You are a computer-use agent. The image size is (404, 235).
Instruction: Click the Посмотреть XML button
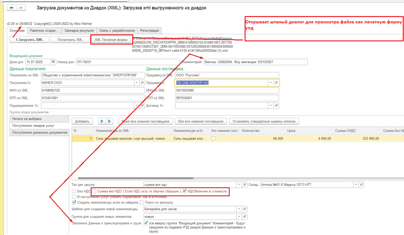click(x=70, y=39)
